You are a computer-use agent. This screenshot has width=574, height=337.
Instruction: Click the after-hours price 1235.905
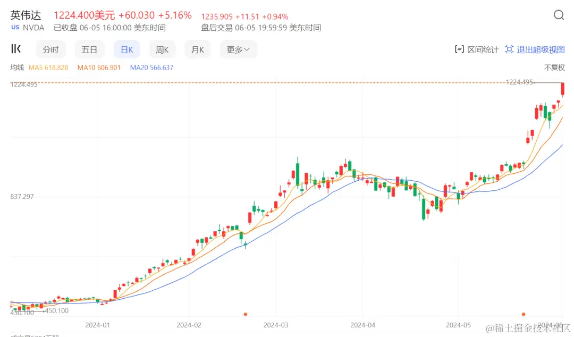217,17
